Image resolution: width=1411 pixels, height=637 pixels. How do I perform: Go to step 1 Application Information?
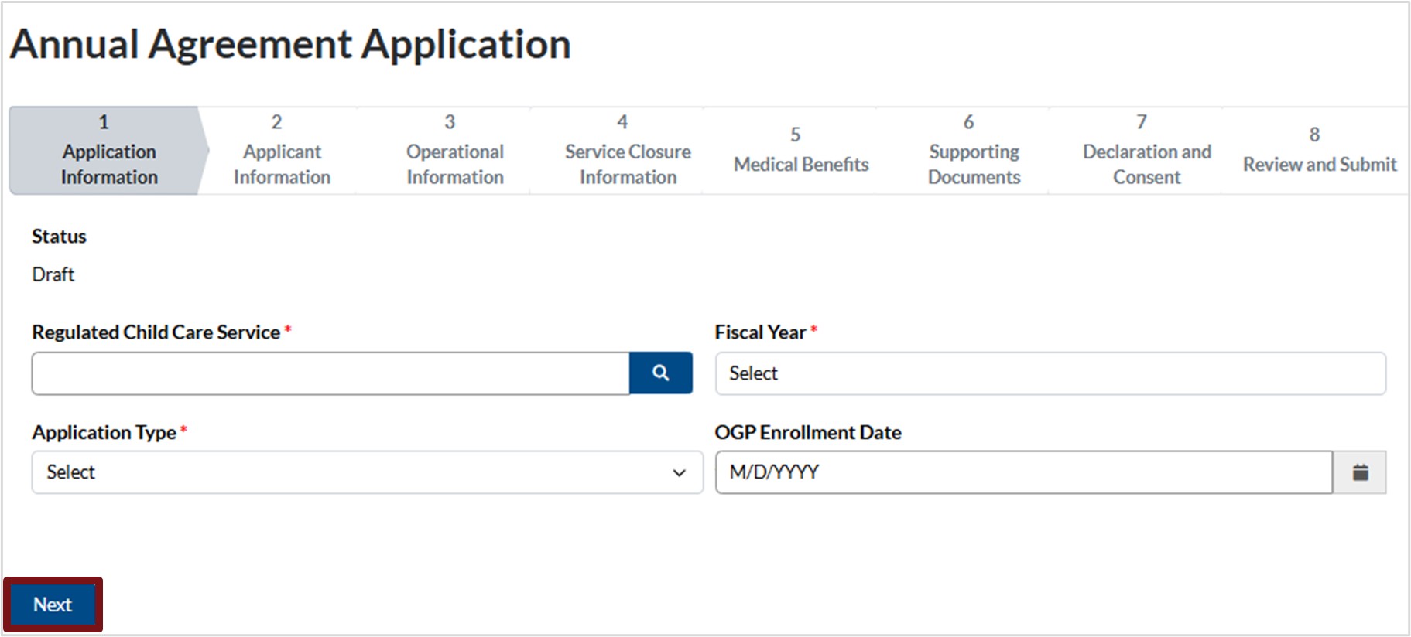pyautogui.click(x=108, y=152)
